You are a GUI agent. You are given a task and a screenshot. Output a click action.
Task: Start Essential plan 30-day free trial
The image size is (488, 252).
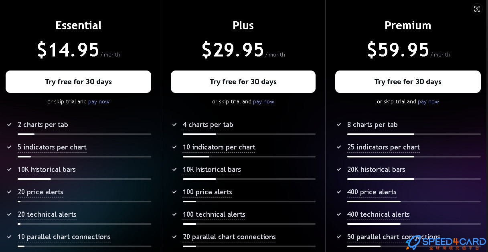pos(78,82)
